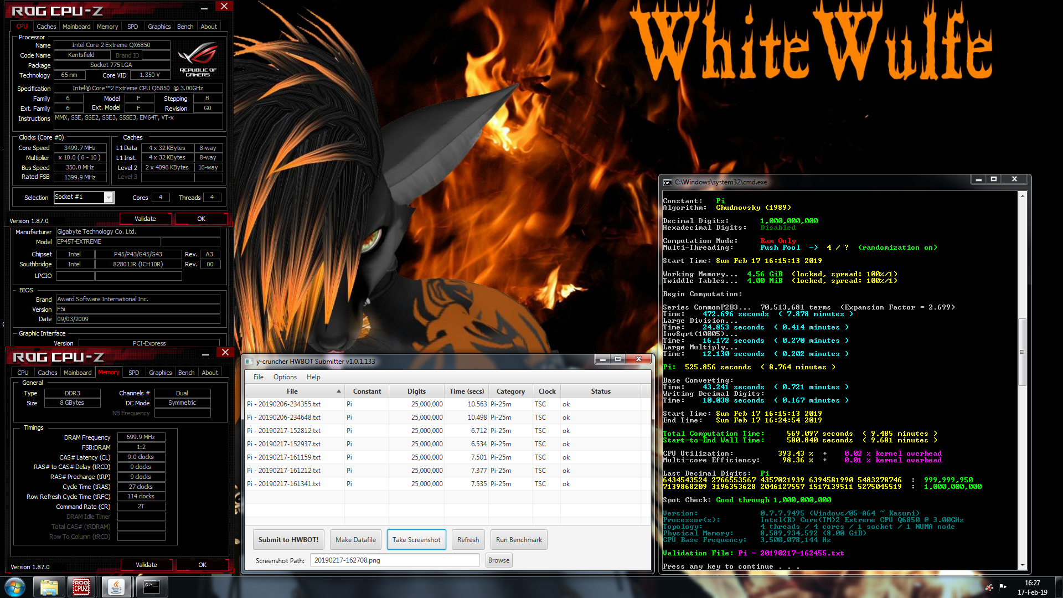Image resolution: width=1063 pixels, height=598 pixels.
Task: Click OK in the bottom CPU-Z window
Action: 202,565
